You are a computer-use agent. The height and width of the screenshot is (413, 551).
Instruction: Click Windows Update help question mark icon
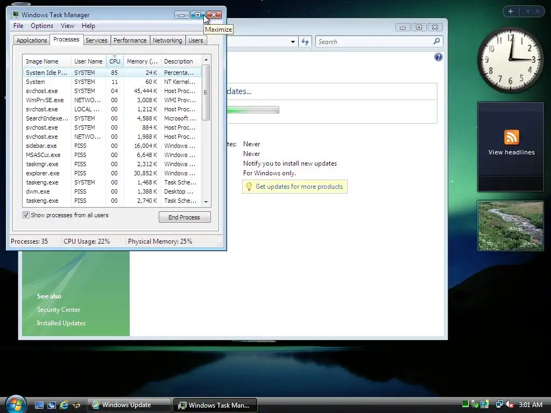point(438,57)
